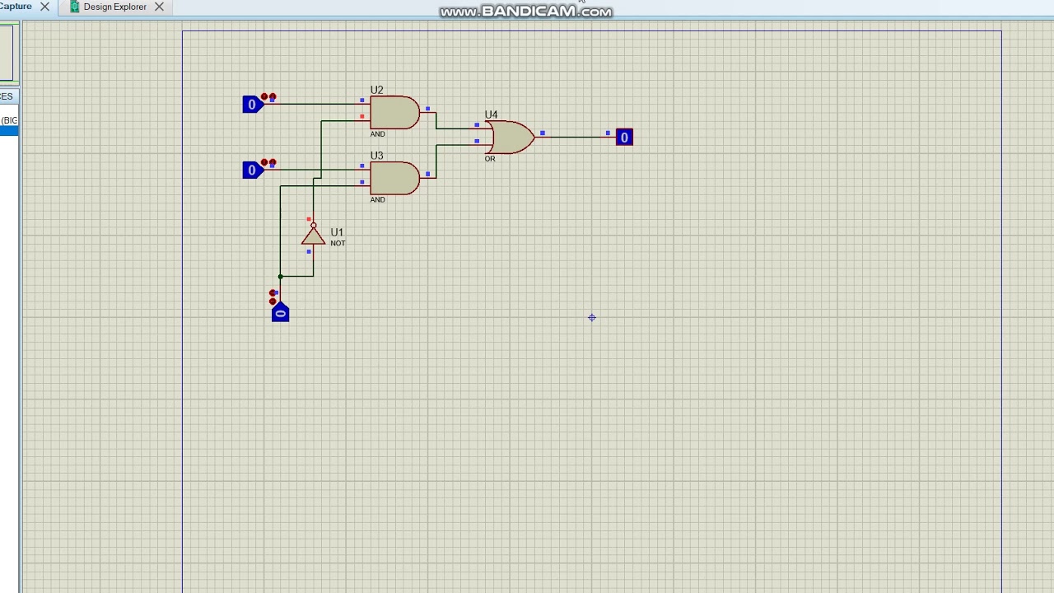This screenshot has width=1054, height=593.
Task: Select the U4 OR gate symbol
Action: pyautogui.click(x=511, y=138)
